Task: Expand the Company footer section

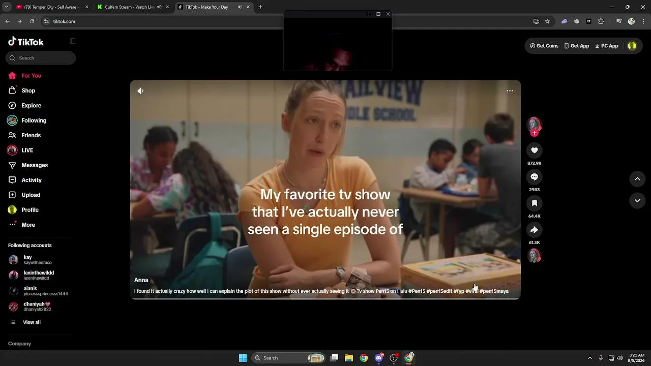Action: click(19, 344)
